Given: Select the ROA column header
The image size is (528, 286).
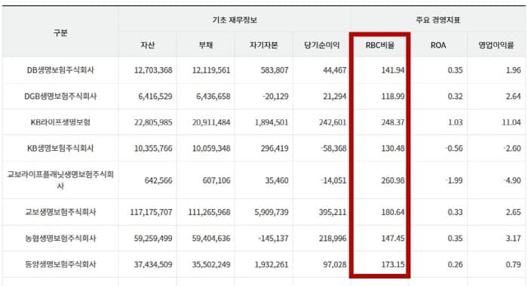Looking at the screenshot, I should [x=438, y=45].
